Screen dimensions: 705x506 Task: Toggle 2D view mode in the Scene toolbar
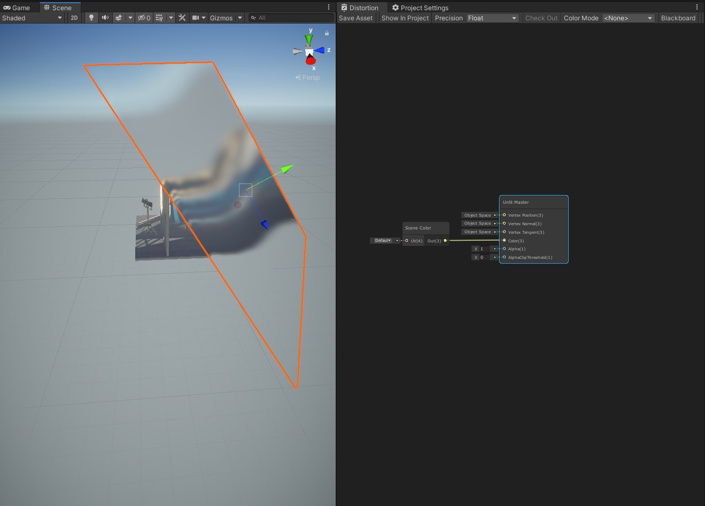pyautogui.click(x=73, y=18)
